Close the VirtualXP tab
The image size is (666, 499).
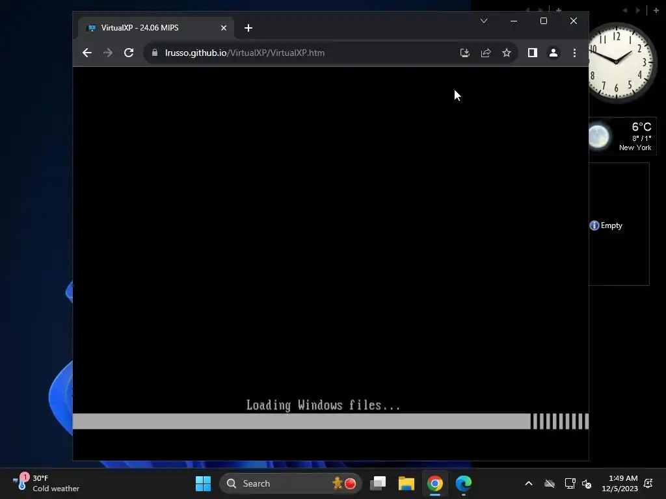pyautogui.click(x=224, y=28)
